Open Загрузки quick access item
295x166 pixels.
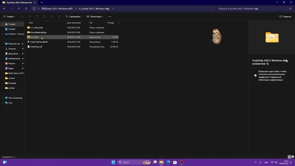click(12, 49)
